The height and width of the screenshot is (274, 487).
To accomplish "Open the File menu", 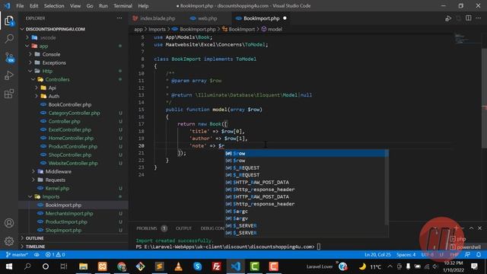I will (20, 6).
